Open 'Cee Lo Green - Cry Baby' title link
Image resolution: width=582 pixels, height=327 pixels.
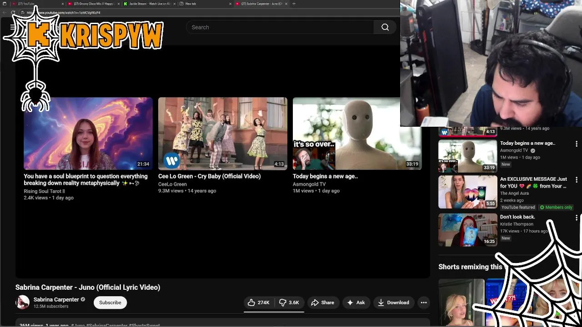click(x=209, y=176)
